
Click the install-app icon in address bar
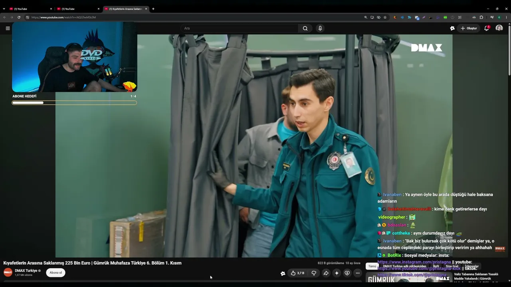click(372, 18)
